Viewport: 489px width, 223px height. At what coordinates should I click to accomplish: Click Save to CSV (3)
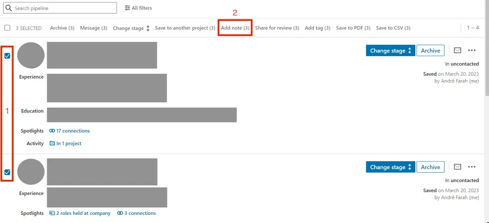pyautogui.click(x=393, y=28)
